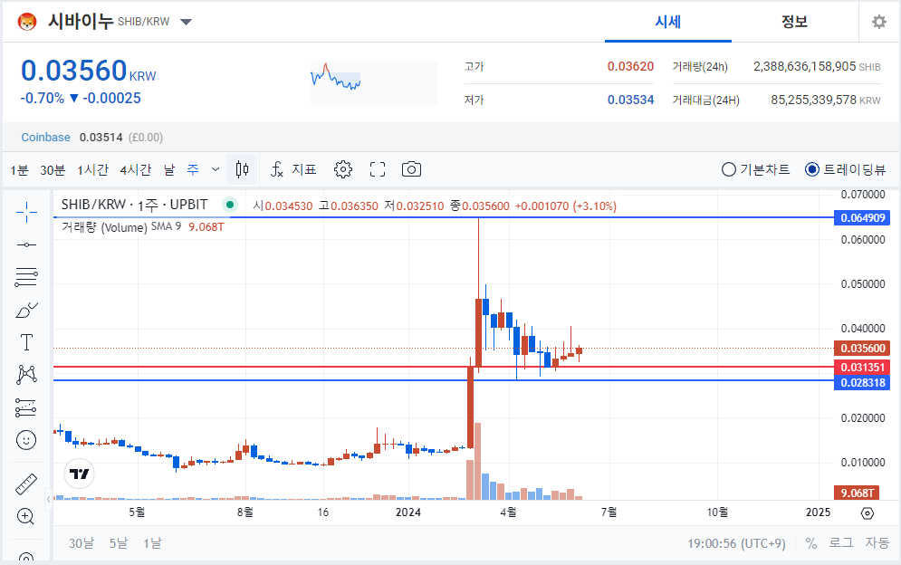Select the zoom in tool
Viewport: 901px width, 565px height.
[x=25, y=516]
